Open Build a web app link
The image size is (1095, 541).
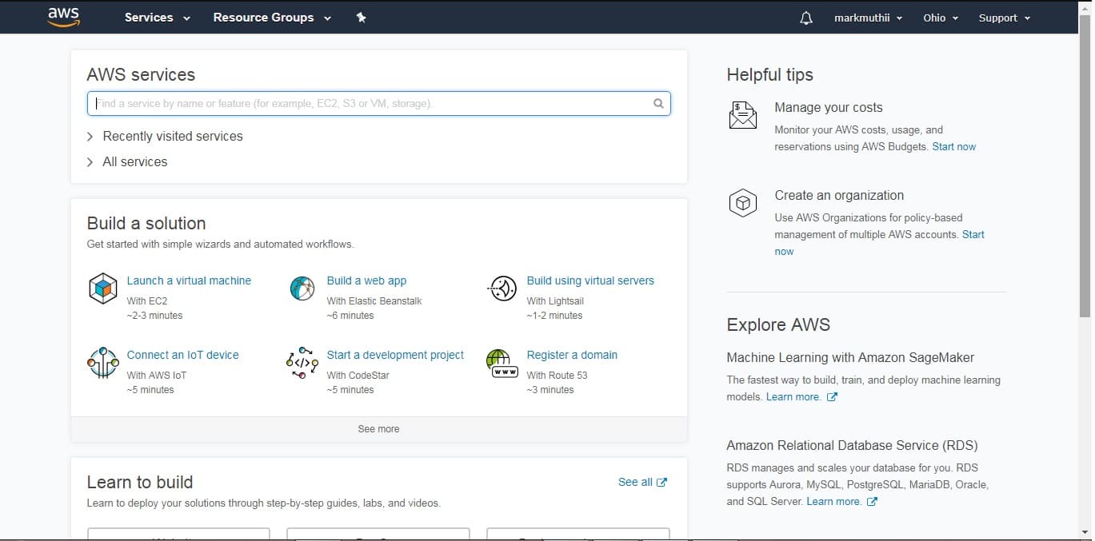pos(366,280)
